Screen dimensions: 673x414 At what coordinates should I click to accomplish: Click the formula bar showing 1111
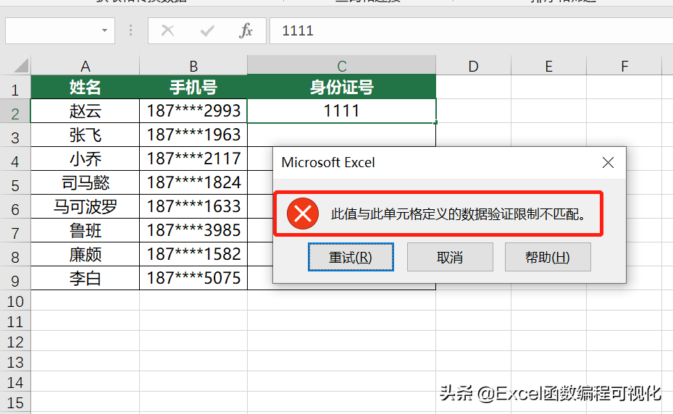471,30
